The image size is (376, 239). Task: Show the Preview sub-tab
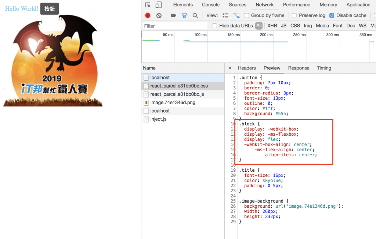[272, 68]
